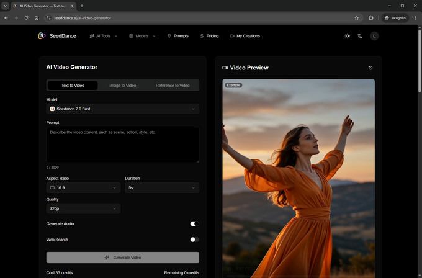Focus the Prompt description text area
The width and height of the screenshot is (422, 278).
(123, 145)
